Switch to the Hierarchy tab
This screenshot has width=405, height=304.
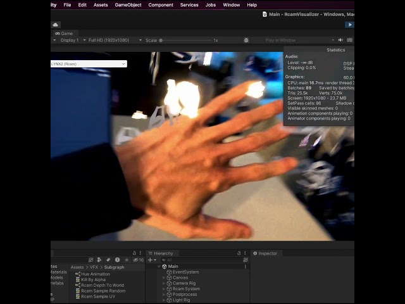[x=161, y=253]
